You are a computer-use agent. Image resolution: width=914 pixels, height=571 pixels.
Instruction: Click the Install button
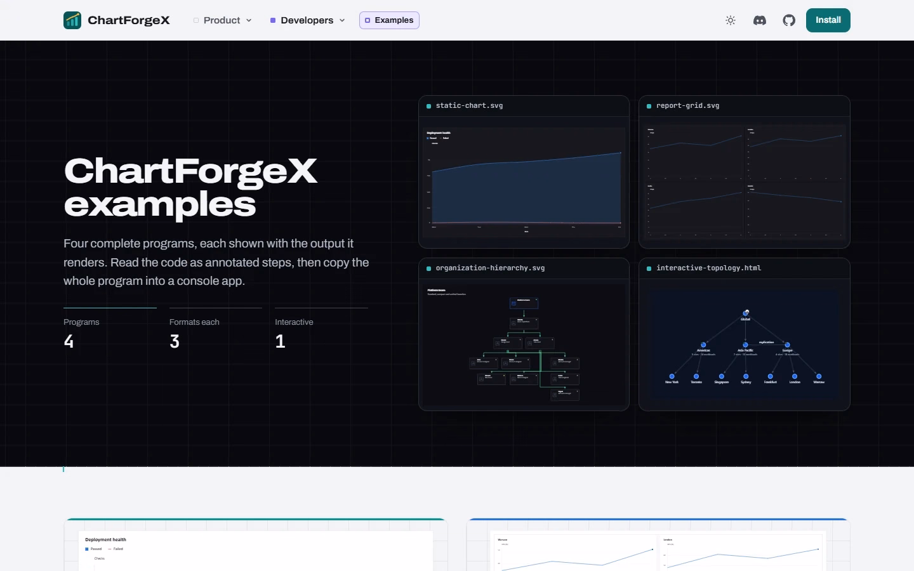828,20
